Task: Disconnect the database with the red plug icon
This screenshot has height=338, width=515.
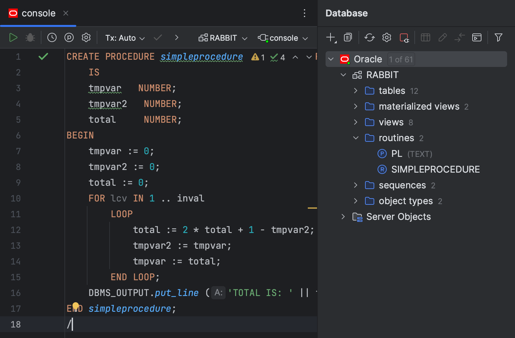Action: [x=404, y=37]
